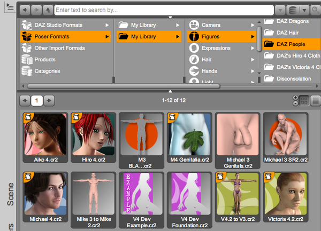Select the M4 Genitalia.cr2 thumbnail
The height and width of the screenshot is (231, 321).
coord(189,137)
